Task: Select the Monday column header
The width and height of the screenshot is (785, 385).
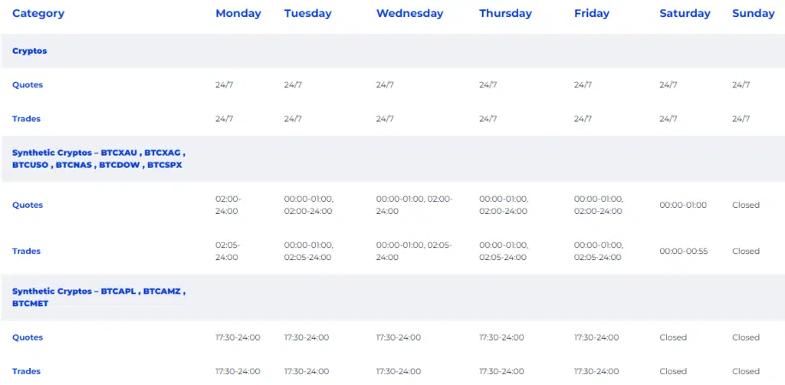Action: coord(238,14)
